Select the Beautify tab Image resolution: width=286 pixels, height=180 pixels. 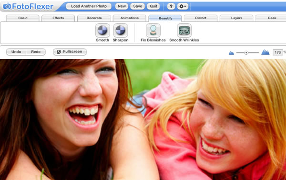click(x=165, y=18)
